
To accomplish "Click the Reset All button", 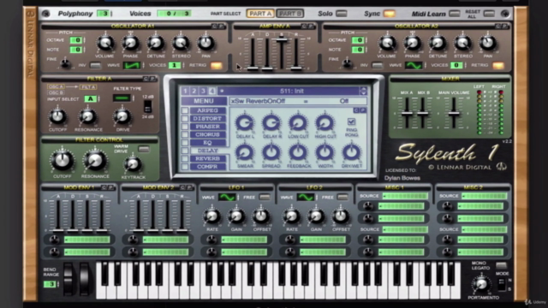I will (489, 14).
